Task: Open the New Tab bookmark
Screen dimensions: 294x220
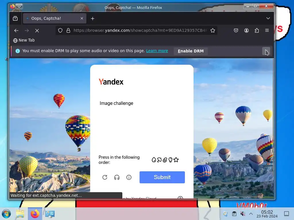Action: [24, 40]
